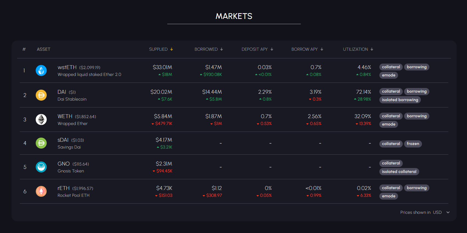
Task: Sort by Borrow APY arrow
Action: (322, 49)
